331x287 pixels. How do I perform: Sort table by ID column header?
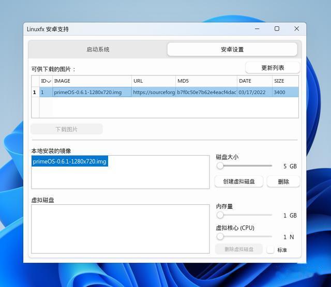click(x=46, y=81)
